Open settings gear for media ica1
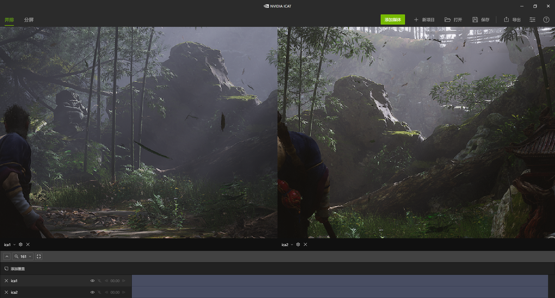555x298 pixels. tap(21, 245)
